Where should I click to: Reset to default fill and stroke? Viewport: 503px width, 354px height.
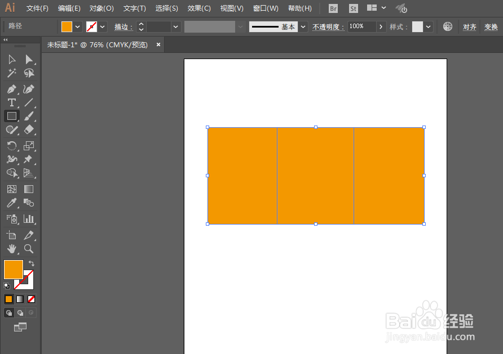(7, 286)
